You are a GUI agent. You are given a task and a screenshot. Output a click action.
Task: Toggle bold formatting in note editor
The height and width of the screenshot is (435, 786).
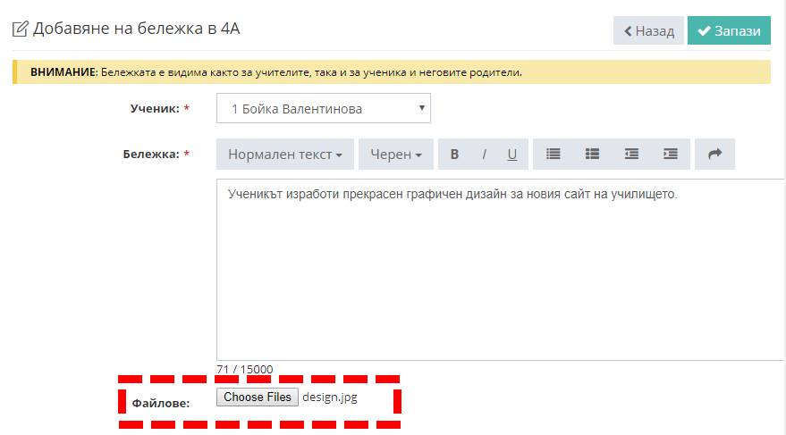(x=454, y=155)
